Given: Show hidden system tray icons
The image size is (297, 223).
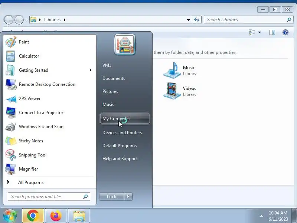Looking at the screenshot, I should pyautogui.click(x=261, y=216).
